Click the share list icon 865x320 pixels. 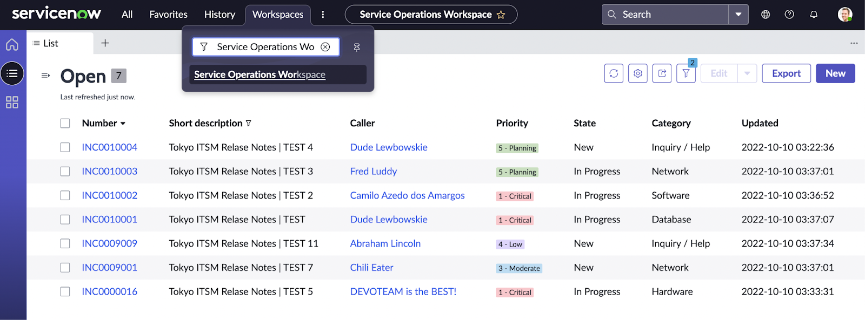[662, 73]
